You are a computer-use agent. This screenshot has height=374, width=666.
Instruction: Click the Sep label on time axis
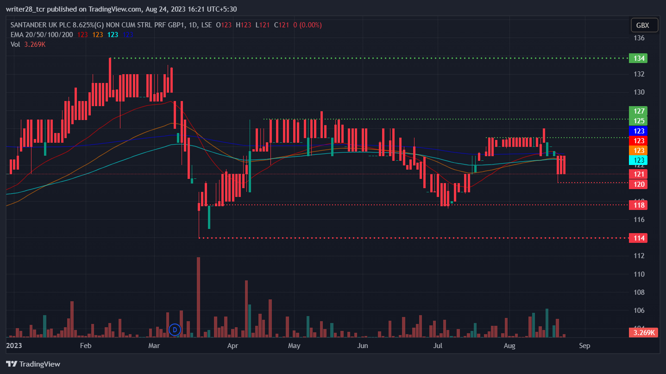(x=584, y=346)
